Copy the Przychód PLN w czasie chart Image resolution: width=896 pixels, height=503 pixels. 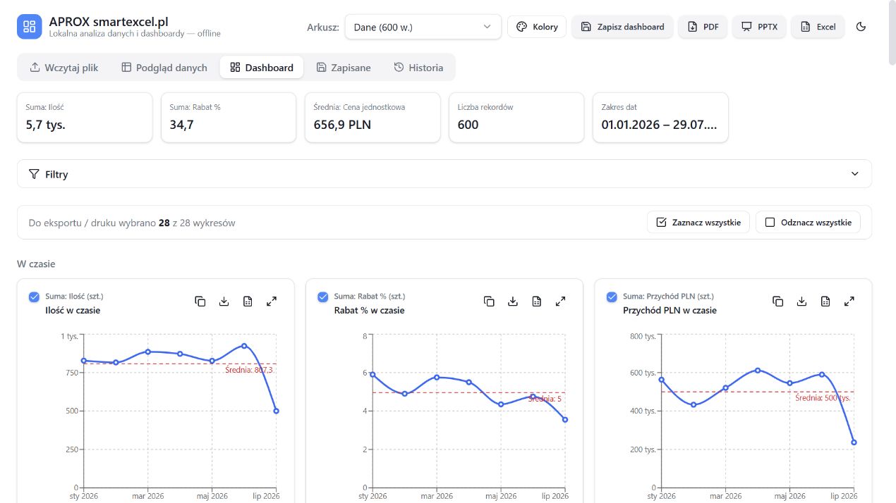point(777,302)
